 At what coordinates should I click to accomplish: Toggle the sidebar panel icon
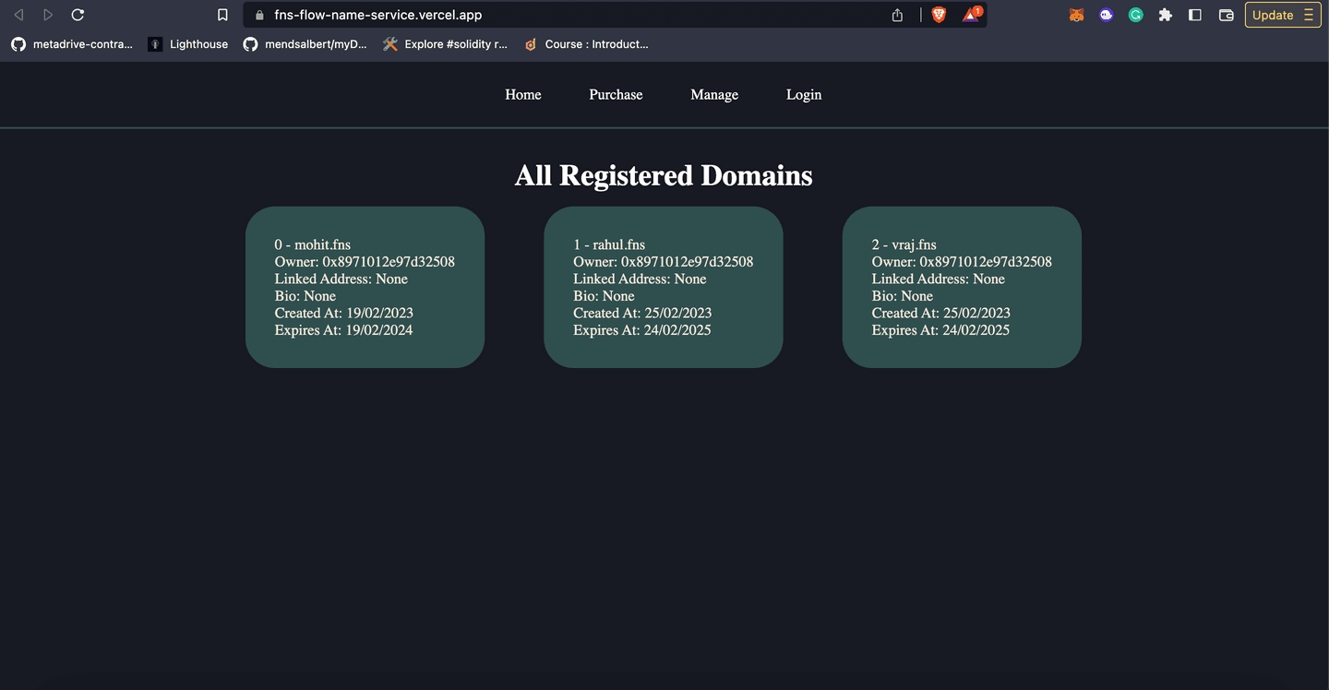coord(1195,15)
